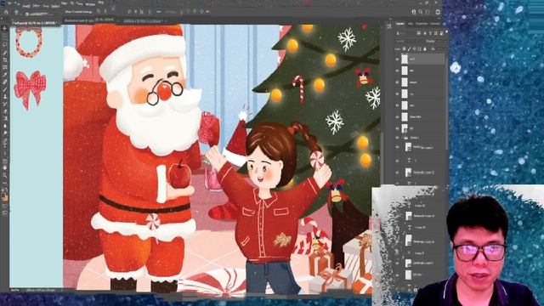544x306 pixels.
Task: Open the workspace switcher icon
Action: point(428,12)
